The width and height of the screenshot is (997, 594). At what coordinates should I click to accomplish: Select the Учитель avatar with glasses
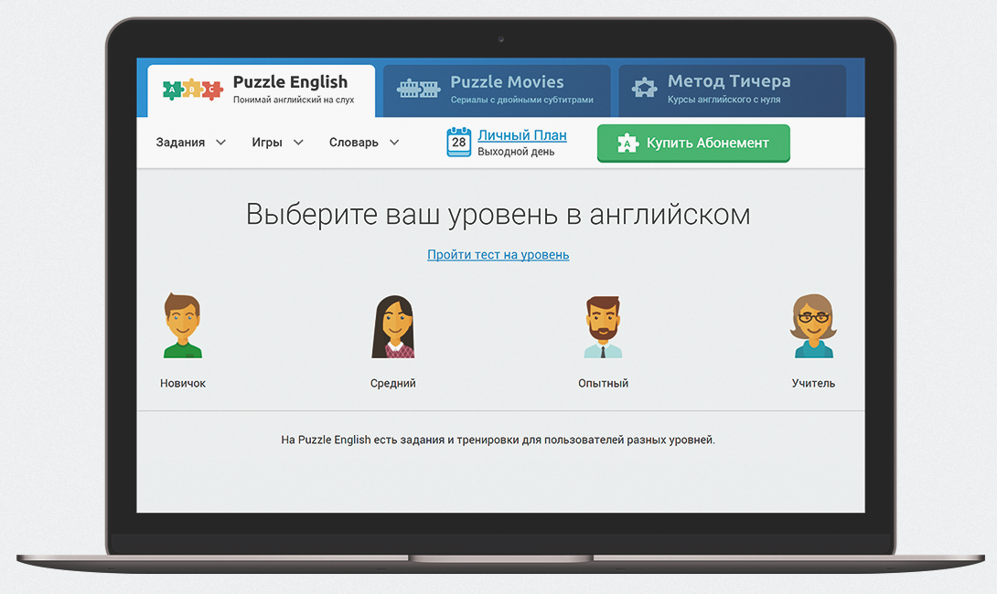click(x=813, y=326)
